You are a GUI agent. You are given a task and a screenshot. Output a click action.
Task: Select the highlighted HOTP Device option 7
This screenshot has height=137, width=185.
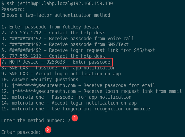click(56, 62)
